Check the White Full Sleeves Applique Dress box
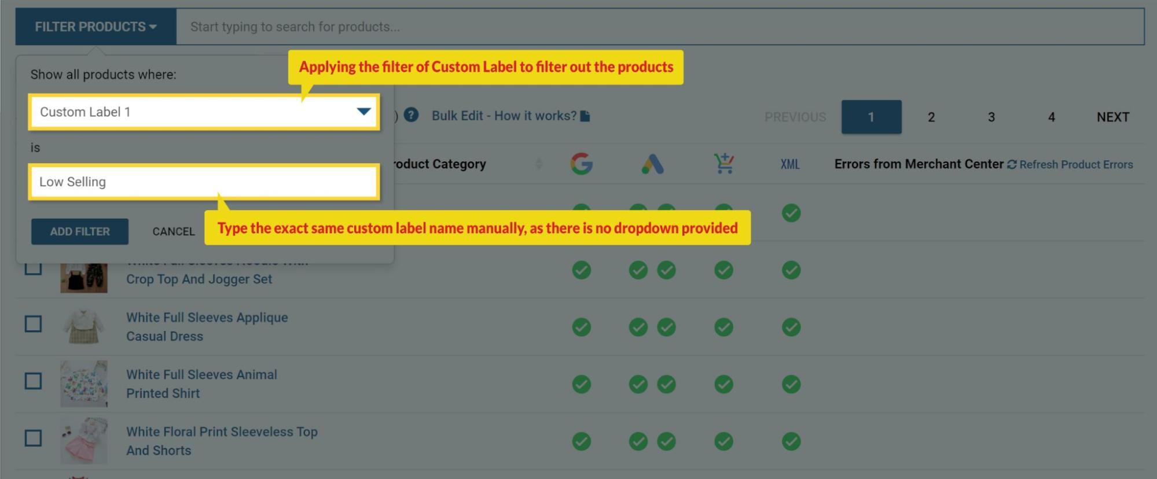Screen dimensions: 1157x479 (x=33, y=324)
